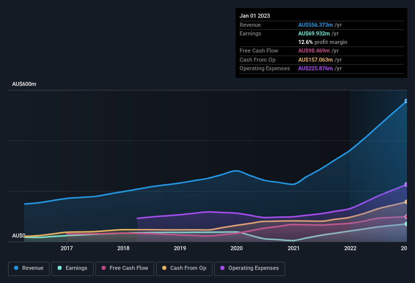
Task: Click the Revenue row label in tooltip
Action: click(250, 25)
